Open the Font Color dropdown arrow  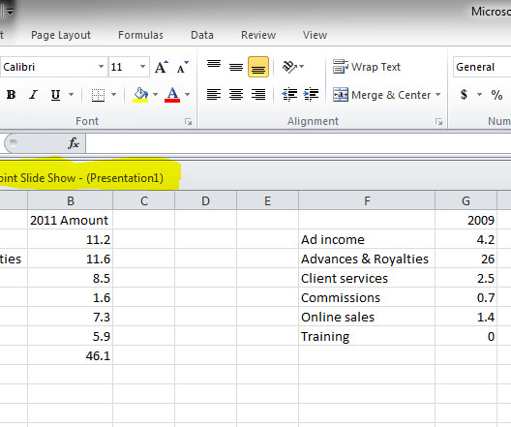coord(187,95)
